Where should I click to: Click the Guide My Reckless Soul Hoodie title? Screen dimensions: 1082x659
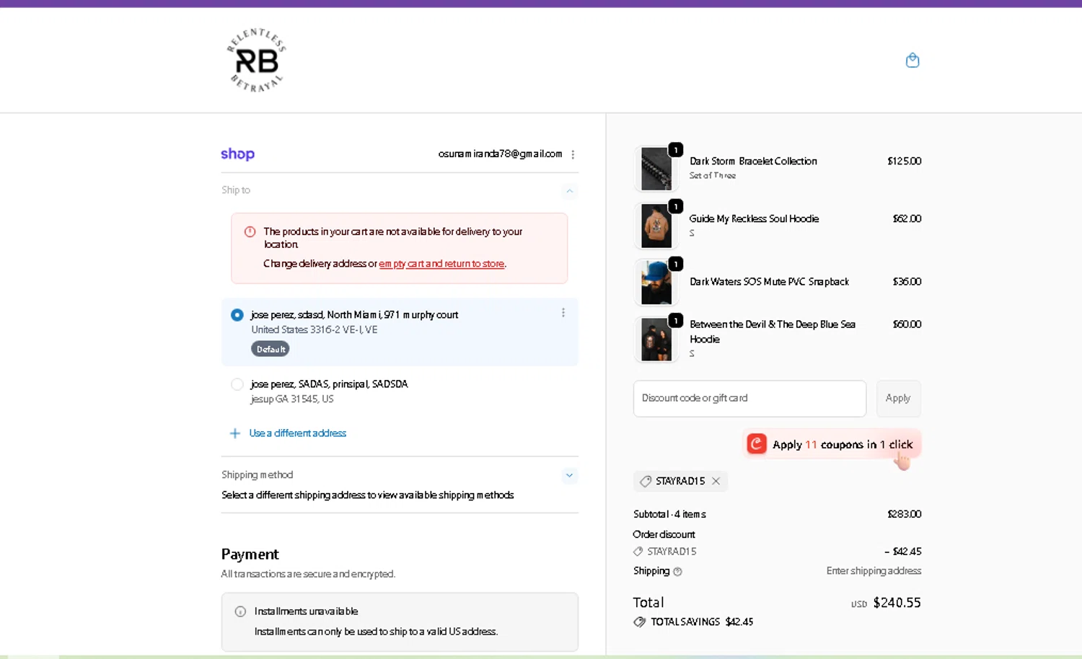(754, 218)
